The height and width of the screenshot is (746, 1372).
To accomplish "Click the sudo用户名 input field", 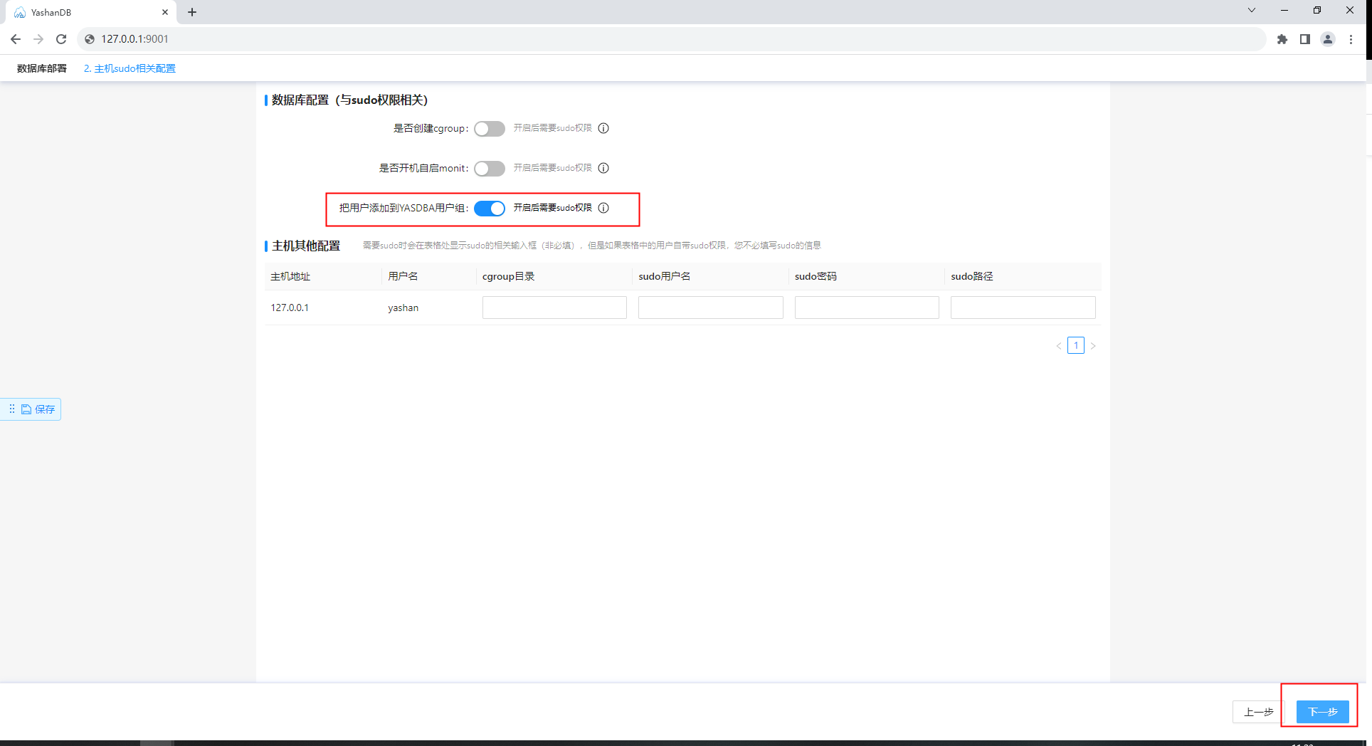I will [x=711, y=308].
